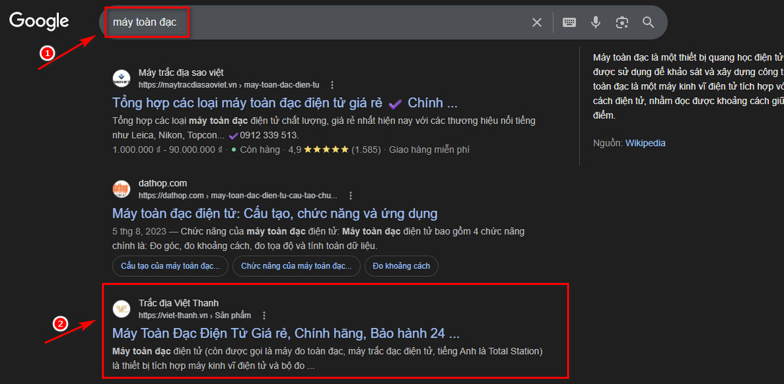Screen dimensions: 784x384
Task: Click the dathop.com site favicon
Action: coord(122,188)
